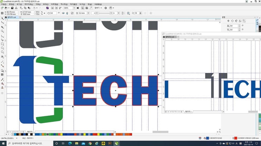Click the New document icon
This screenshot has width=261, height=146.
(x=2, y=8)
